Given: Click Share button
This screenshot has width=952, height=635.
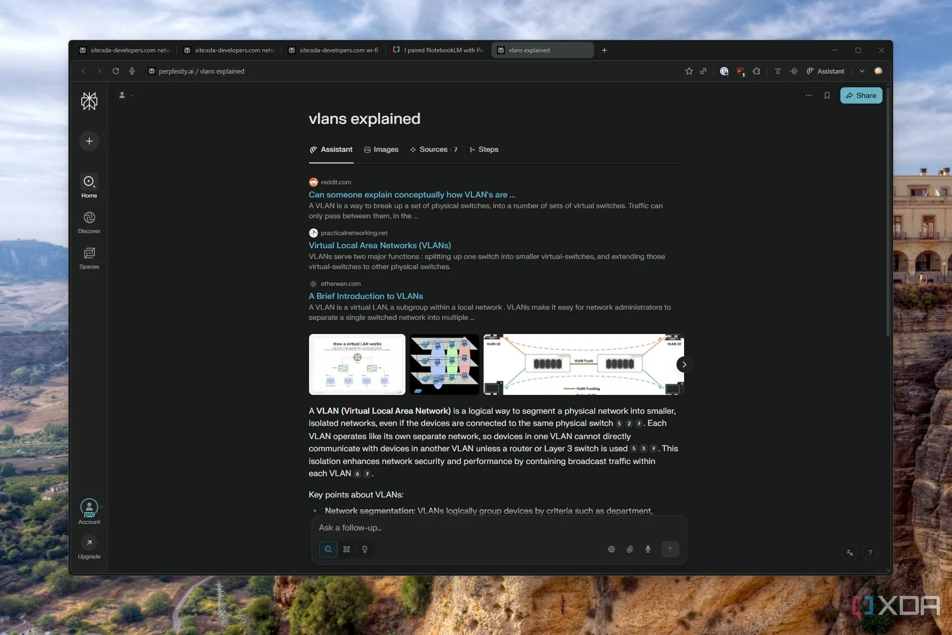Looking at the screenshot, I should click(861, 95).
